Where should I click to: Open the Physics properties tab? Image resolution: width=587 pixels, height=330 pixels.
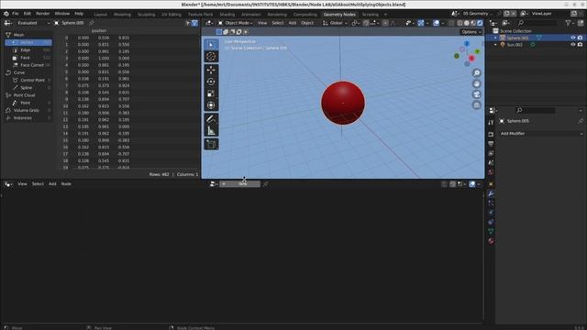(x=491, y=213)
